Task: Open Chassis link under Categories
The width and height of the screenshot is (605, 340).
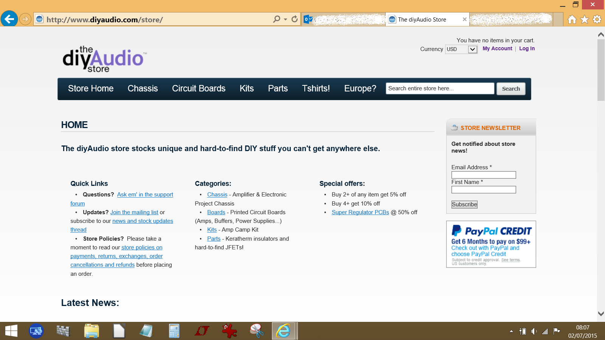Action: tap(217, 195)
